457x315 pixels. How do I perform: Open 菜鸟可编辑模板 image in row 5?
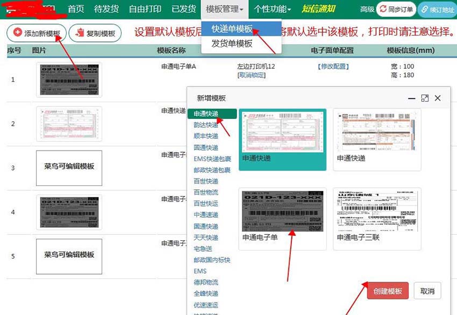click(x=69, y=256)
